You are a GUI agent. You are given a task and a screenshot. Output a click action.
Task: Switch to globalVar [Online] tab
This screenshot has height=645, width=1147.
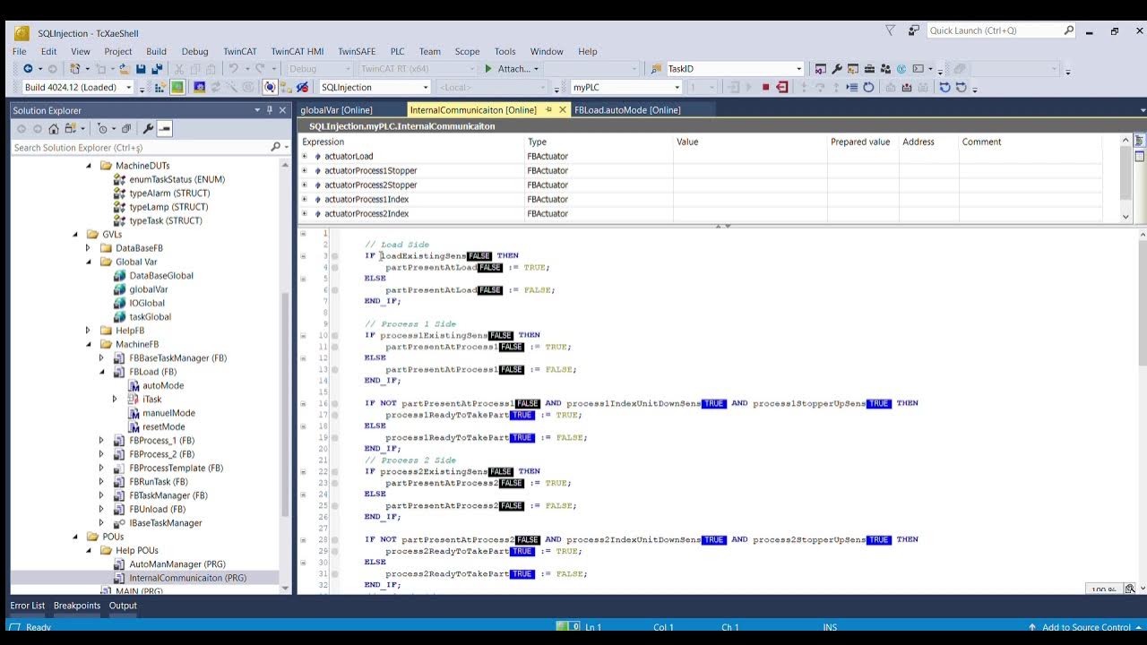336,110
